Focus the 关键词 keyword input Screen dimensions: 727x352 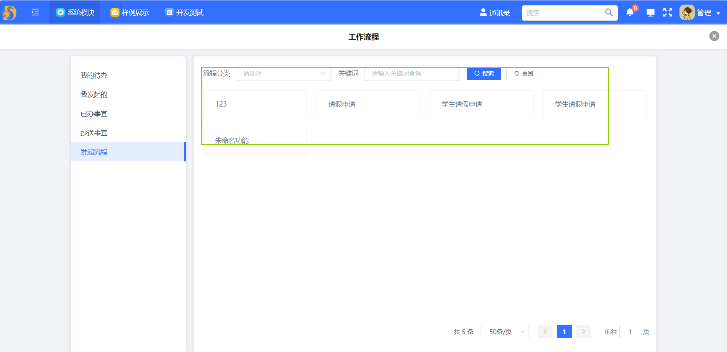[412, 73]
